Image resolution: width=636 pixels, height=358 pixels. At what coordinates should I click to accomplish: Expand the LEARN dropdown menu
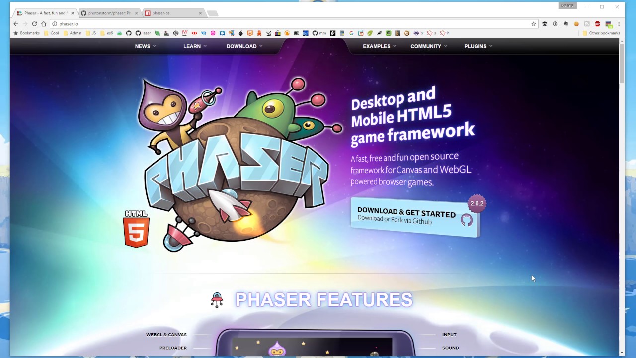point(195,46)
